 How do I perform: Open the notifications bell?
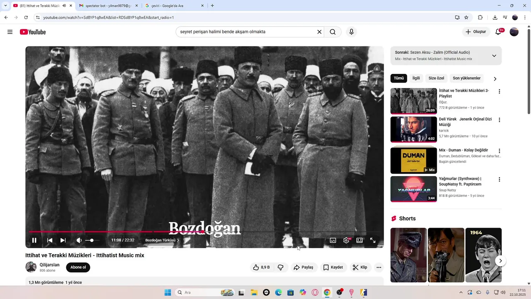499,32
